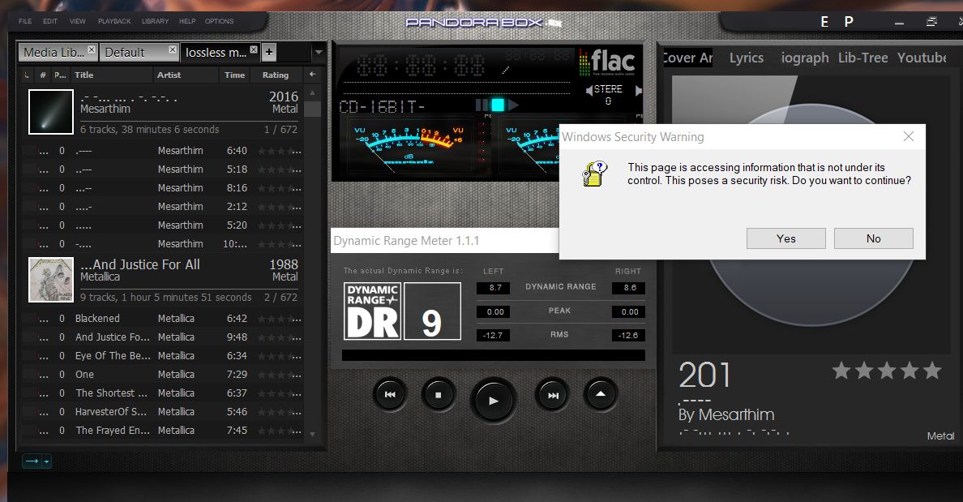Viewport: 963px width, 502px height.
Task: Click the lock icon in security warning
Action: click(x=594, y=174)
